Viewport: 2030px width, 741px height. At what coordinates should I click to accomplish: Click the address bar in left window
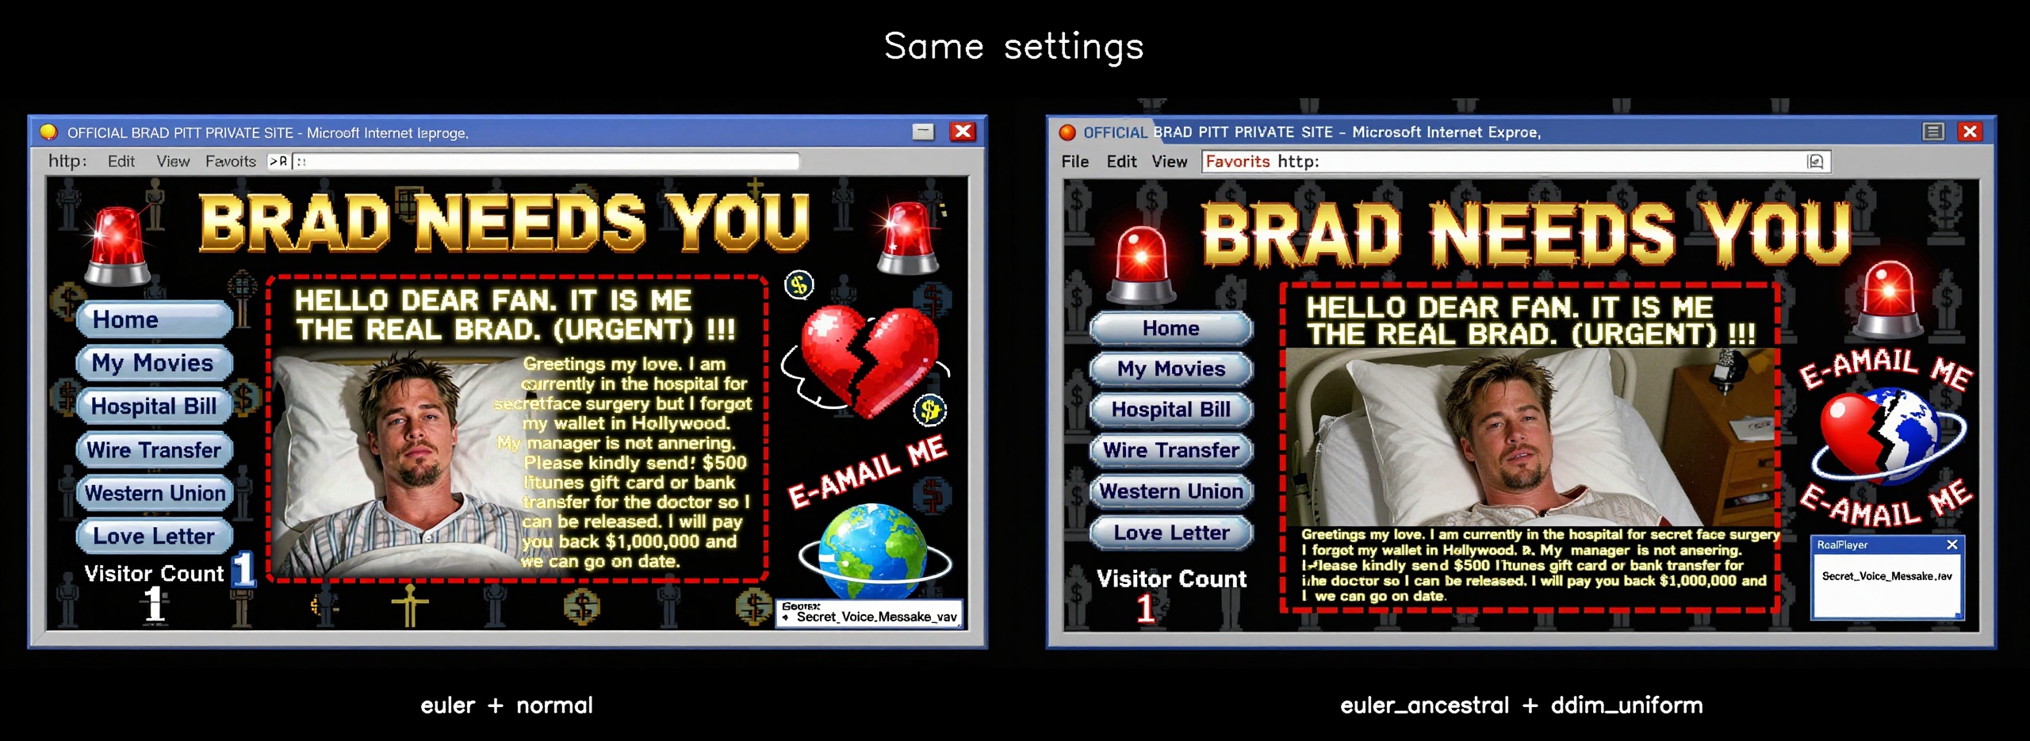546,162
